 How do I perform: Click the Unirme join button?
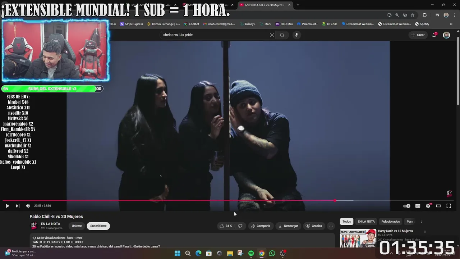point(77,226)
